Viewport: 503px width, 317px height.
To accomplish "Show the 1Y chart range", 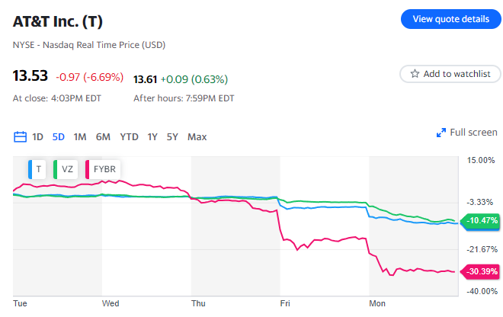I will 152,137.
